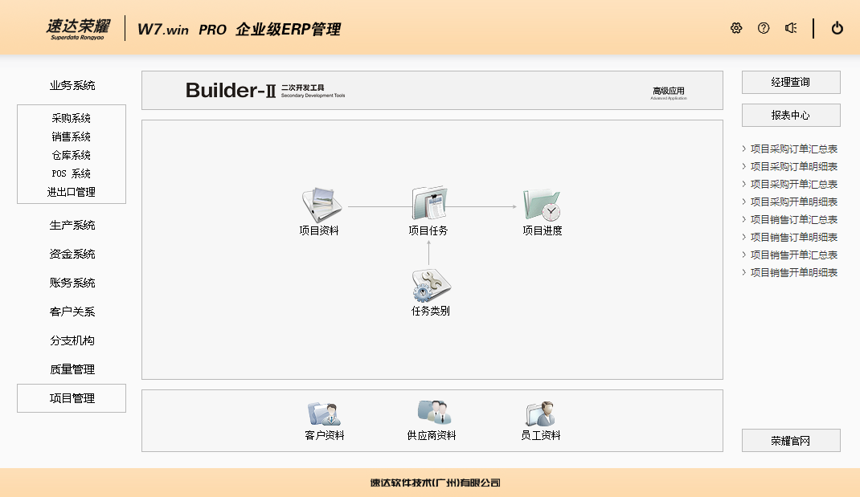Click the 经理查询 button
Screen dimensions: 860x497
[791, 82]
